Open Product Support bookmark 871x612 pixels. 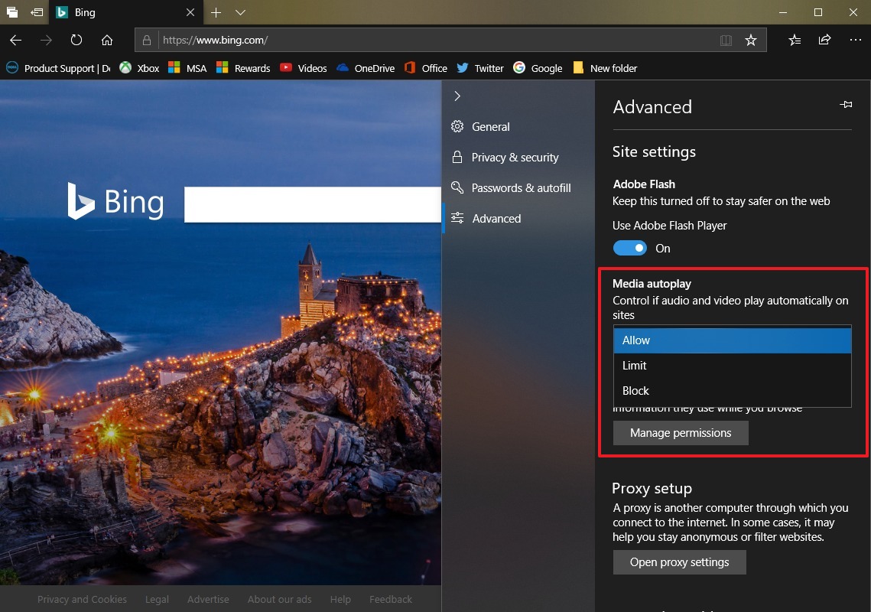pyautogui.click(x=58, y=68)
